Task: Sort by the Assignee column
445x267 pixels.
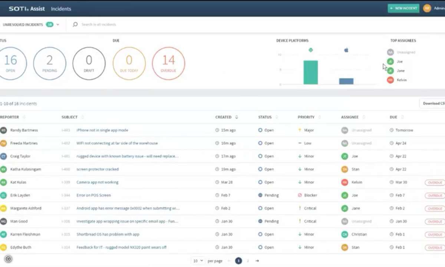Action: tap(353, 117)
